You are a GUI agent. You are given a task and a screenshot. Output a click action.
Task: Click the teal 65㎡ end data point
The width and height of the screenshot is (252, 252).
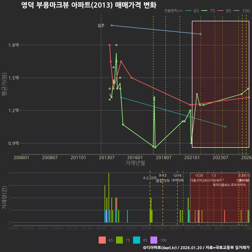[225, 127]
